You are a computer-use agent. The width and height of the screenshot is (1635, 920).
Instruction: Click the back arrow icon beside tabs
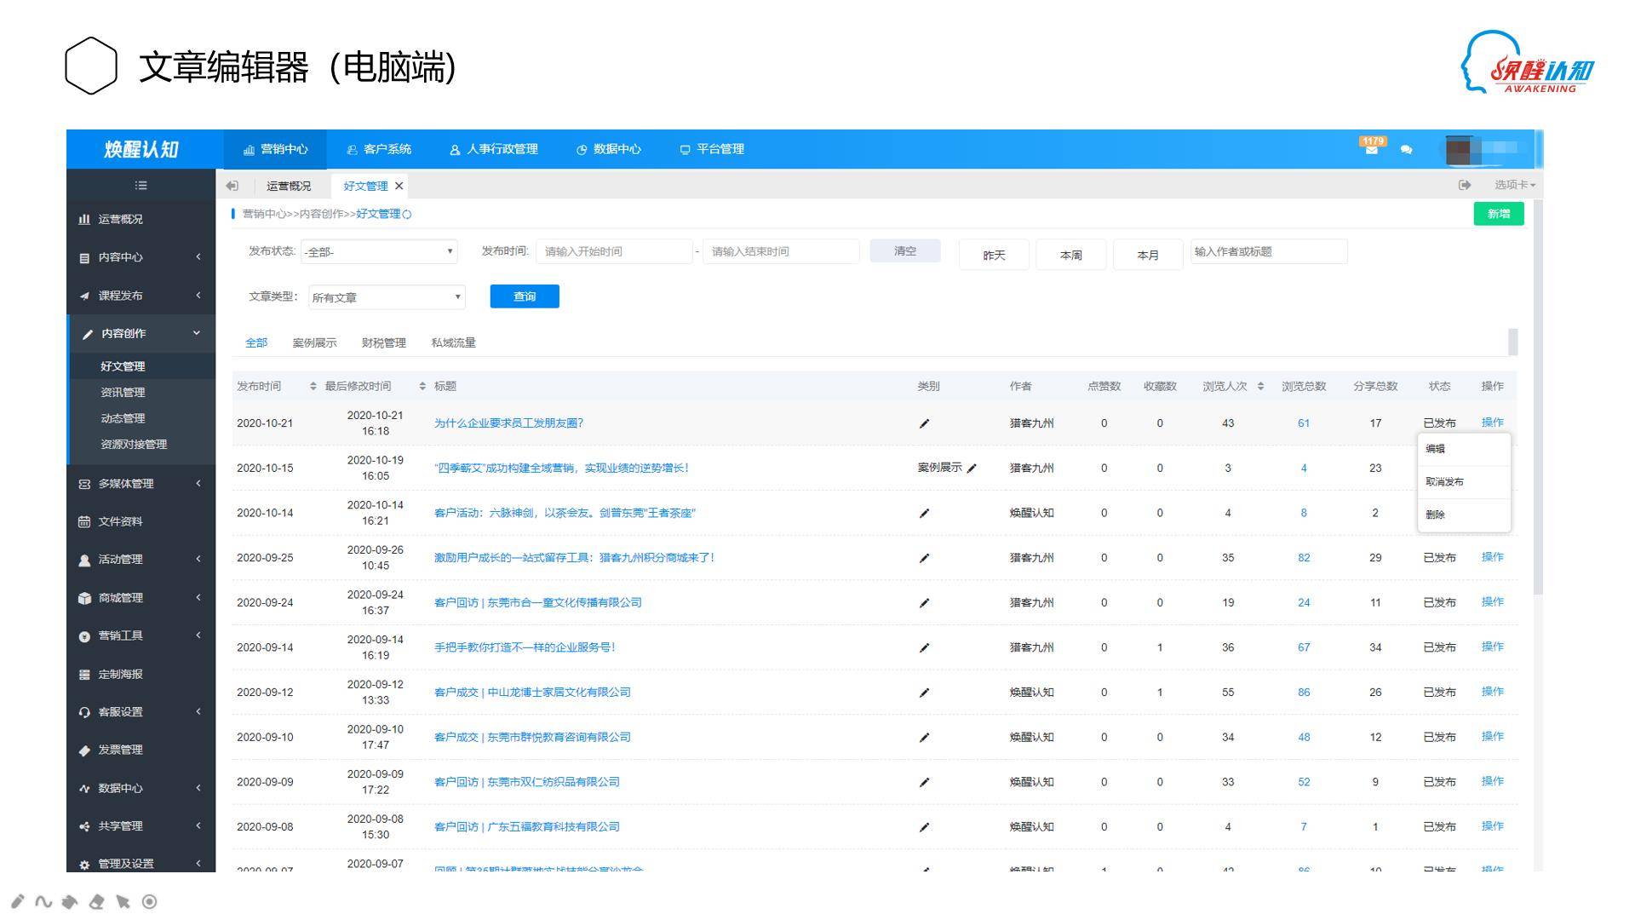click(232, 186)
